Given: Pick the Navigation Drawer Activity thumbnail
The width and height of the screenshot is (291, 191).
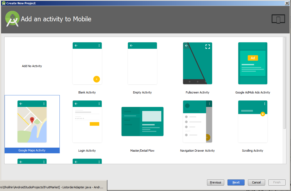Looking at the screenshot, I should tap(198, 121).
